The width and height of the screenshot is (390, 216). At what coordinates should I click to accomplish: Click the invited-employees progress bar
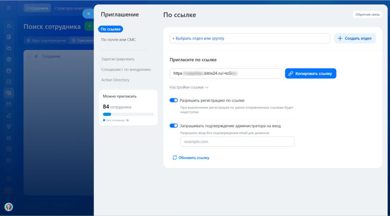[x=128, y=114]
